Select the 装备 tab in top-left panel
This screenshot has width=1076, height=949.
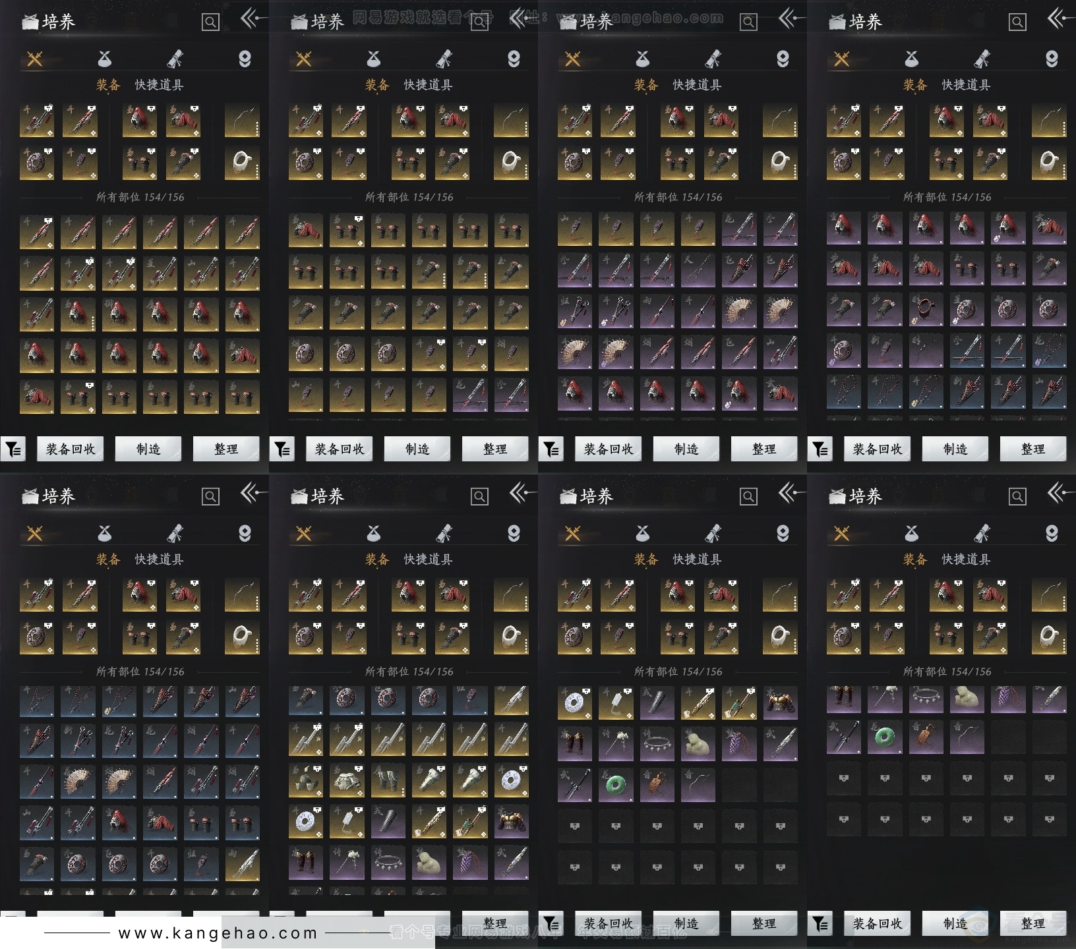pos(108,85)
